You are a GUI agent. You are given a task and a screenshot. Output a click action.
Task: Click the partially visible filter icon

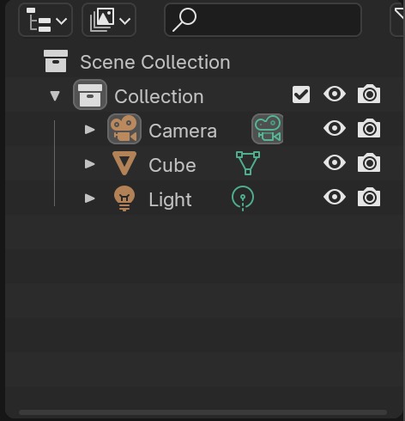(x=398, y=20)
